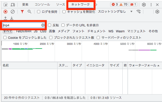Viewport: 162px width, 102px height.
Task: Click the 20 件中 0 件のリクエスト status text
Action: coord(22,98)
